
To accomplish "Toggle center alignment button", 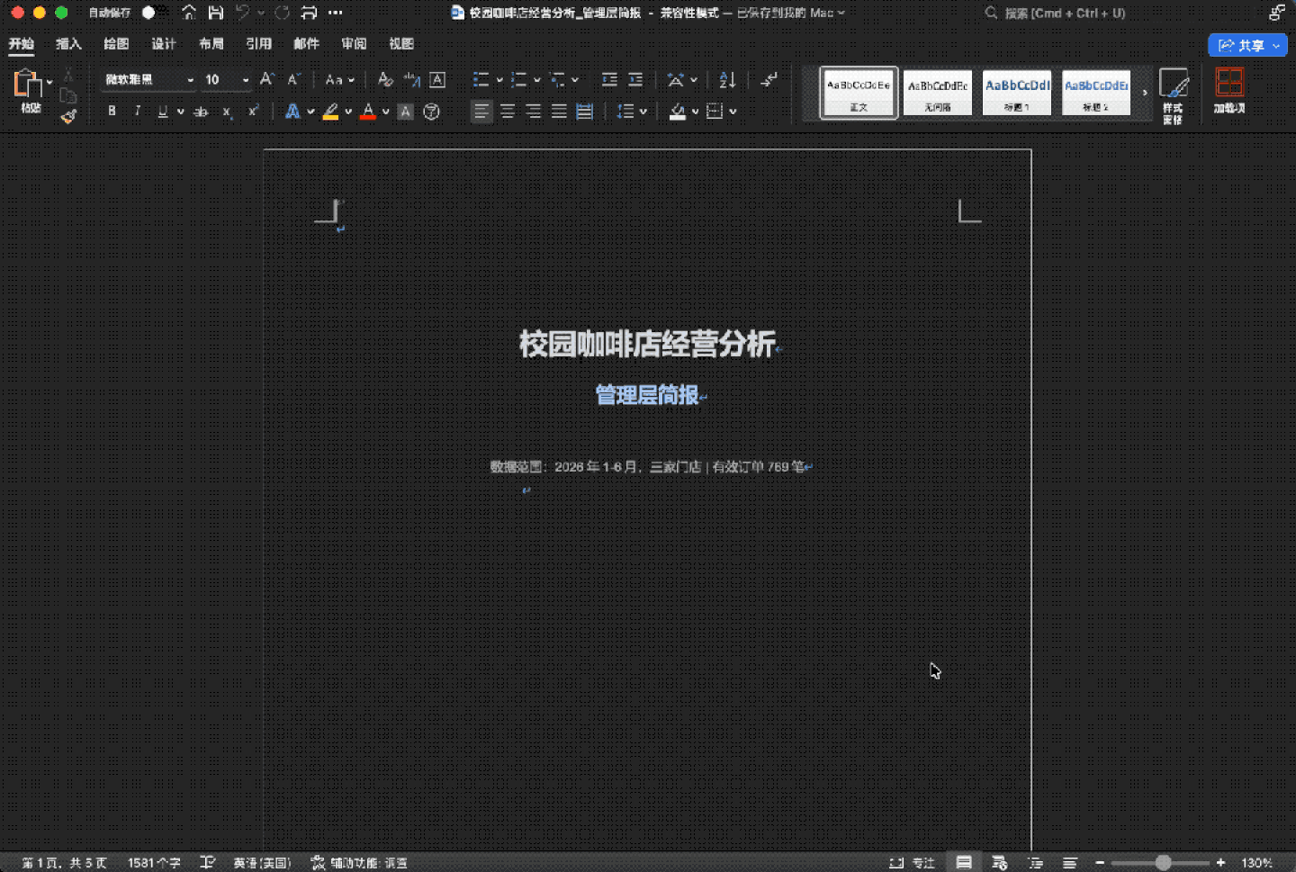I will click(x=508, y=112).
